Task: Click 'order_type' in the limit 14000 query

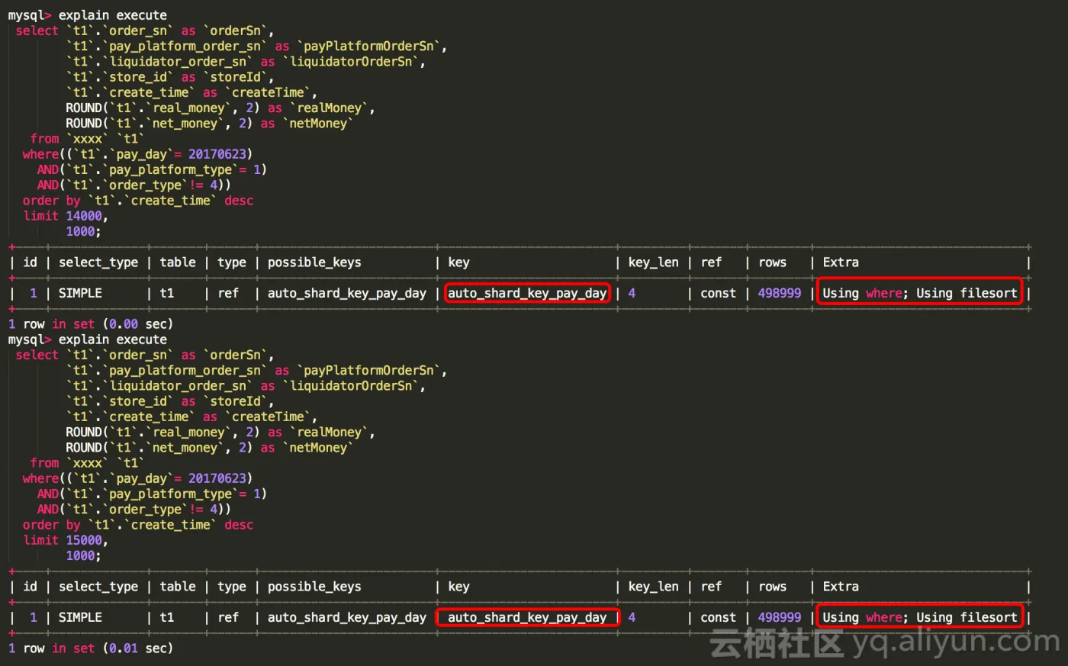Action: 145,185
